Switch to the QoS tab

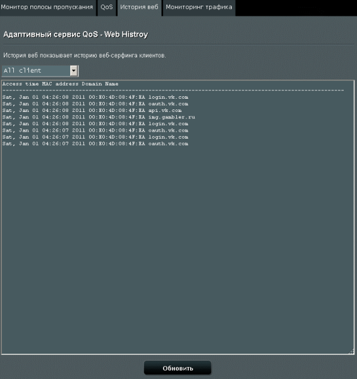[107, 8]
